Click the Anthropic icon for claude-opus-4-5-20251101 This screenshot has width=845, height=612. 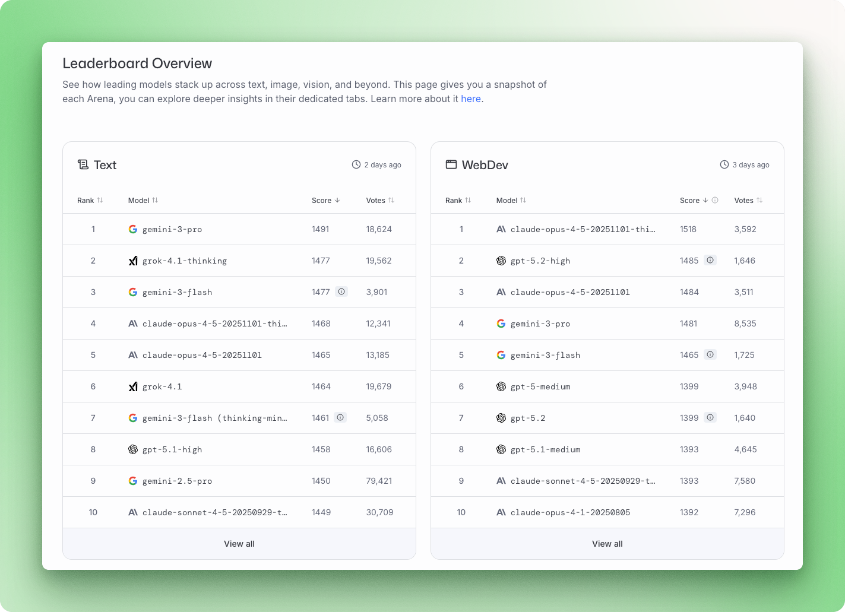(x=133, y=355)
